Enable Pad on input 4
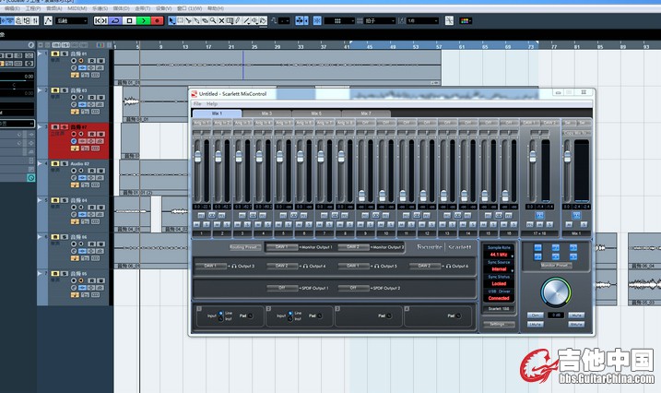 point(458,316)
